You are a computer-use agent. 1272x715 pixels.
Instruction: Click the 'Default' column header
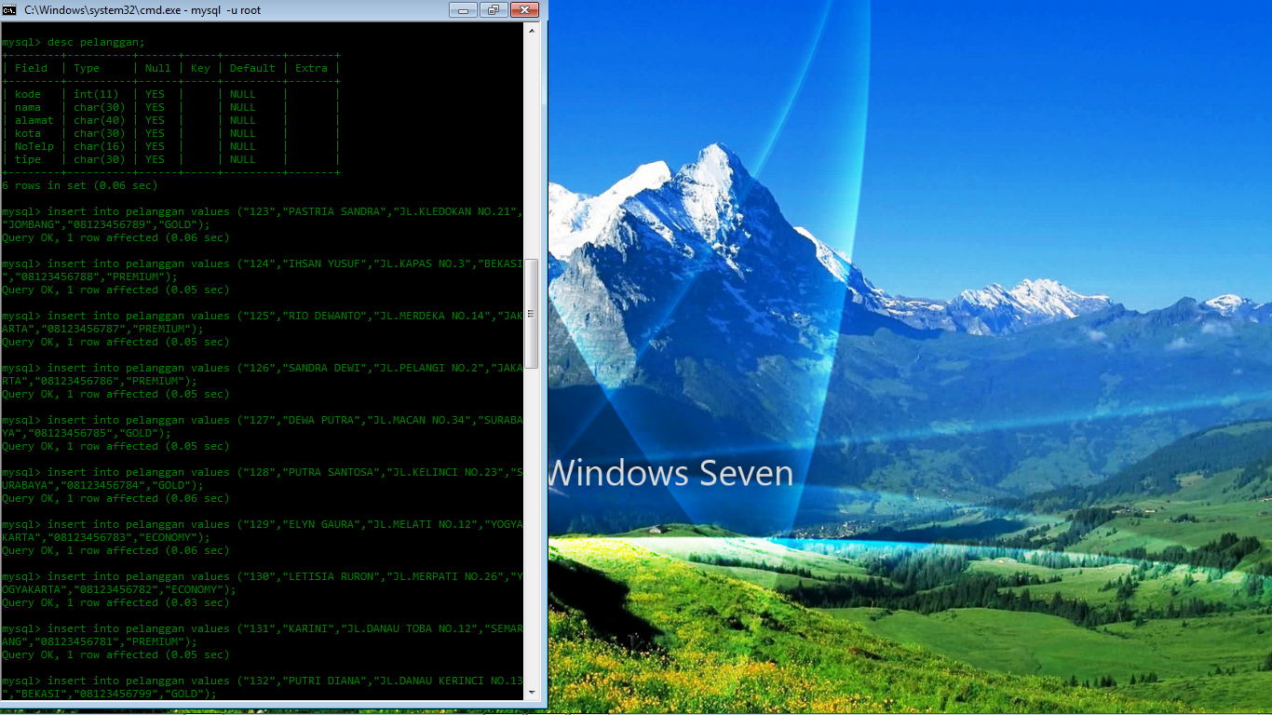coord(252,68)
